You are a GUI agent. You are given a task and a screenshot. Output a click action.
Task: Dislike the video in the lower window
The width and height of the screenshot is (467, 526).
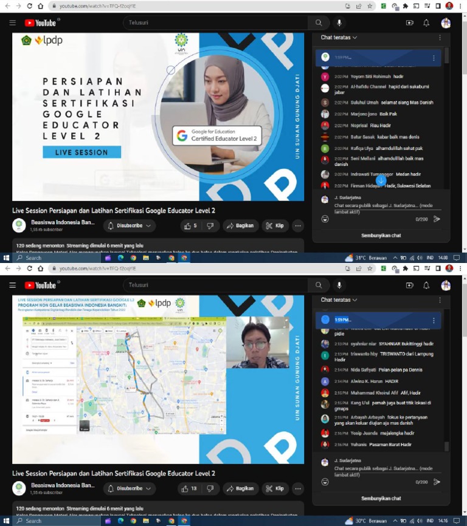[210, 488]
